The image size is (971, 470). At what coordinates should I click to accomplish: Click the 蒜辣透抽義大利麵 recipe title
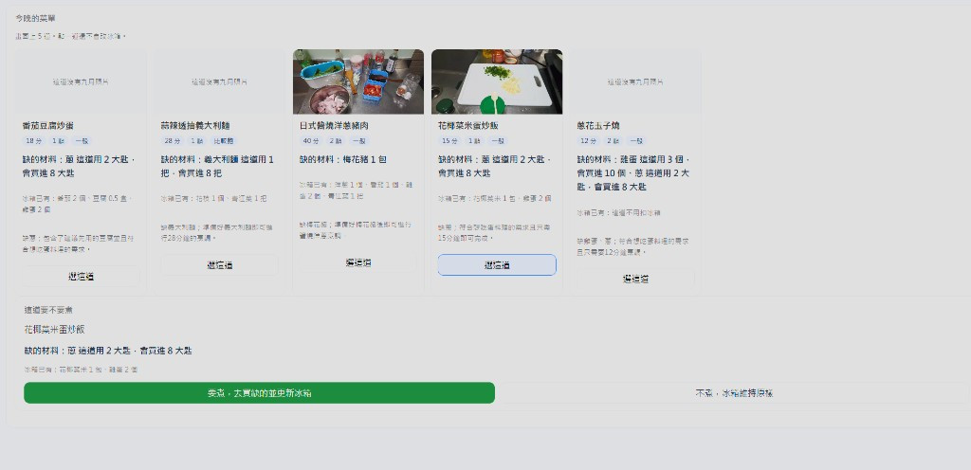point(196,125)
